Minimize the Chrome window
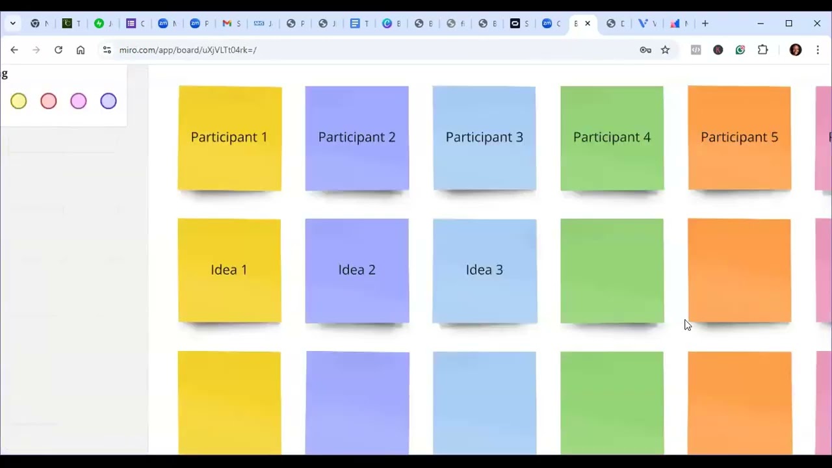Image resolution: width=832 pixels, height=468 pixels. [x=760, y=23]
